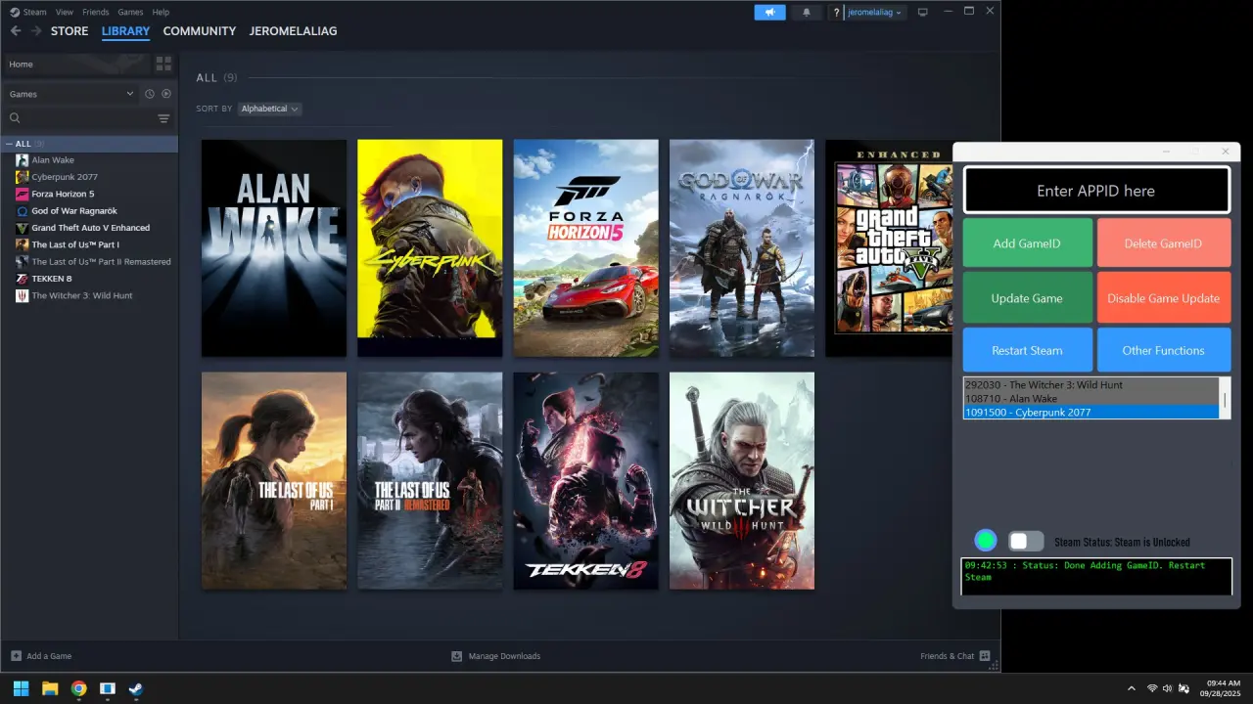Switch to the LIBRARY tab
1253x704 pixels.
125,31
